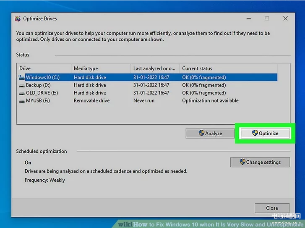
Task: Click 'Optimization not available' status text
Action: 210,101
